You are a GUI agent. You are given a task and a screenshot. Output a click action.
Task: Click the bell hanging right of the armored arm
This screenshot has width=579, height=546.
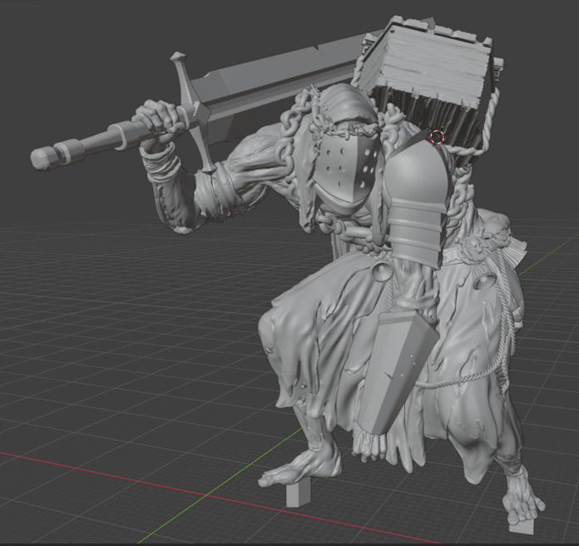tap(484, 283)
